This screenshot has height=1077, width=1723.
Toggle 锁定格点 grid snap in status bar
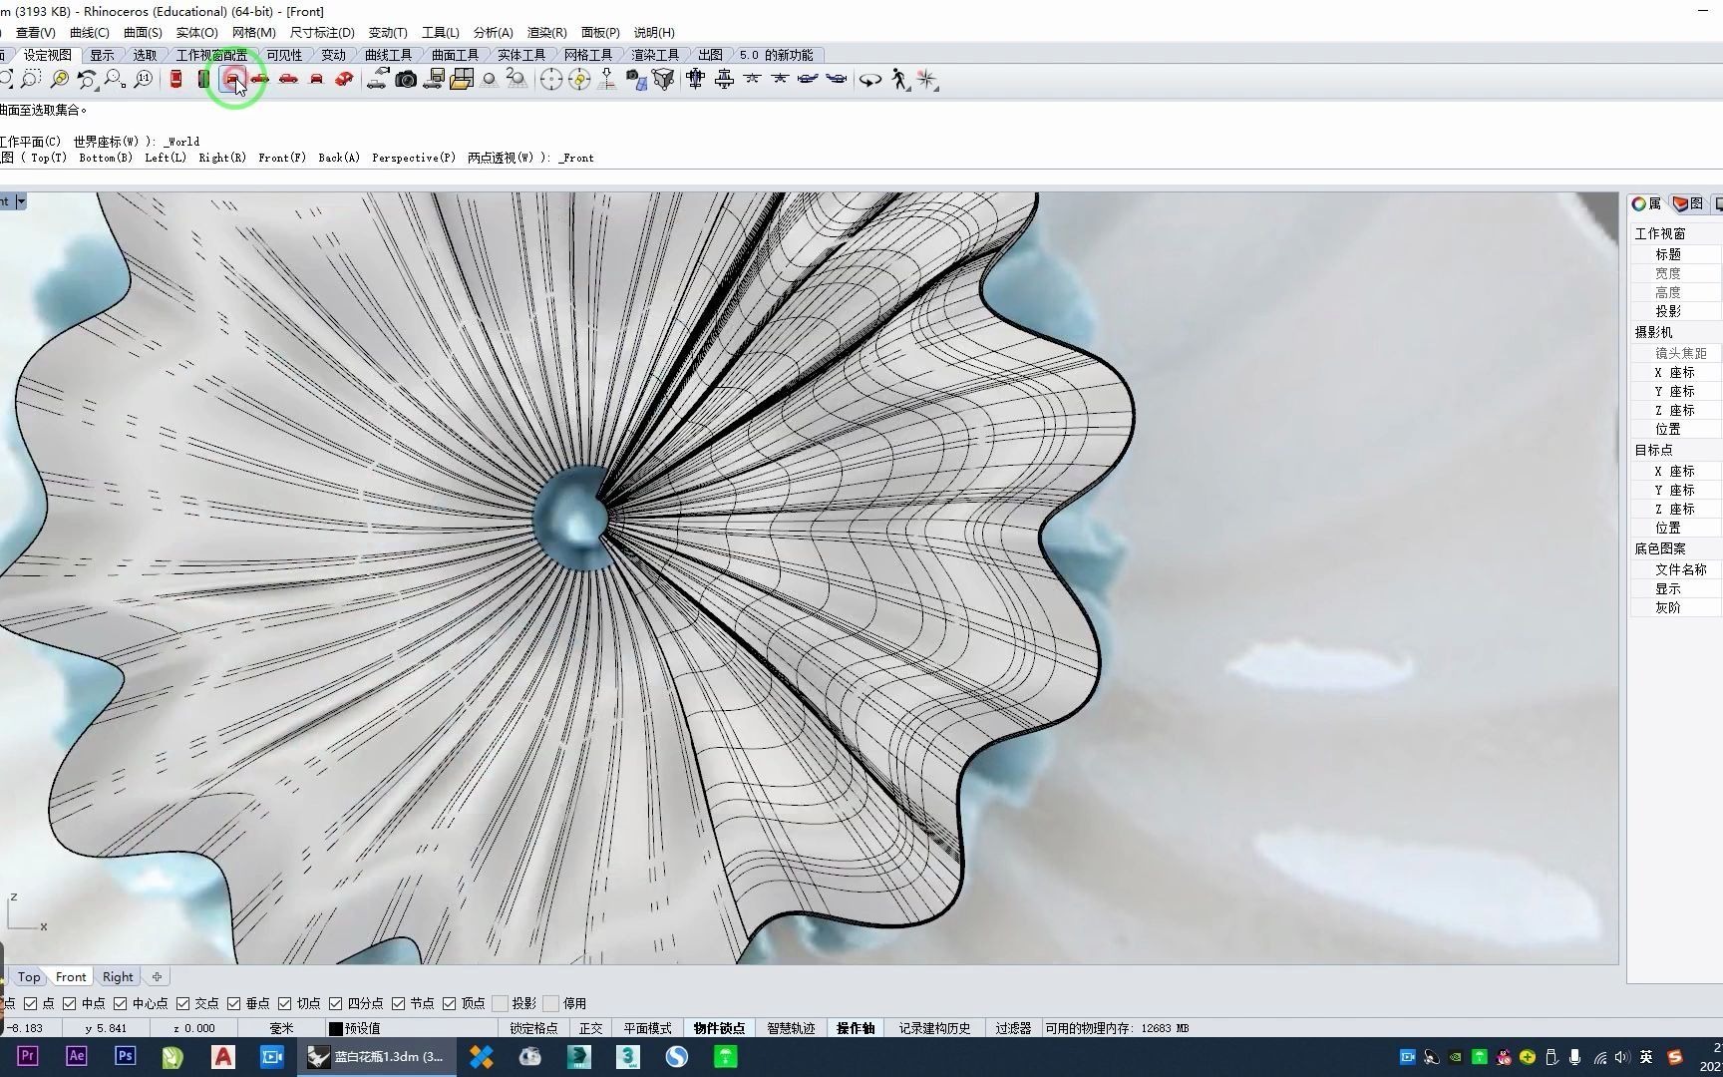[x=533, y=1028]
